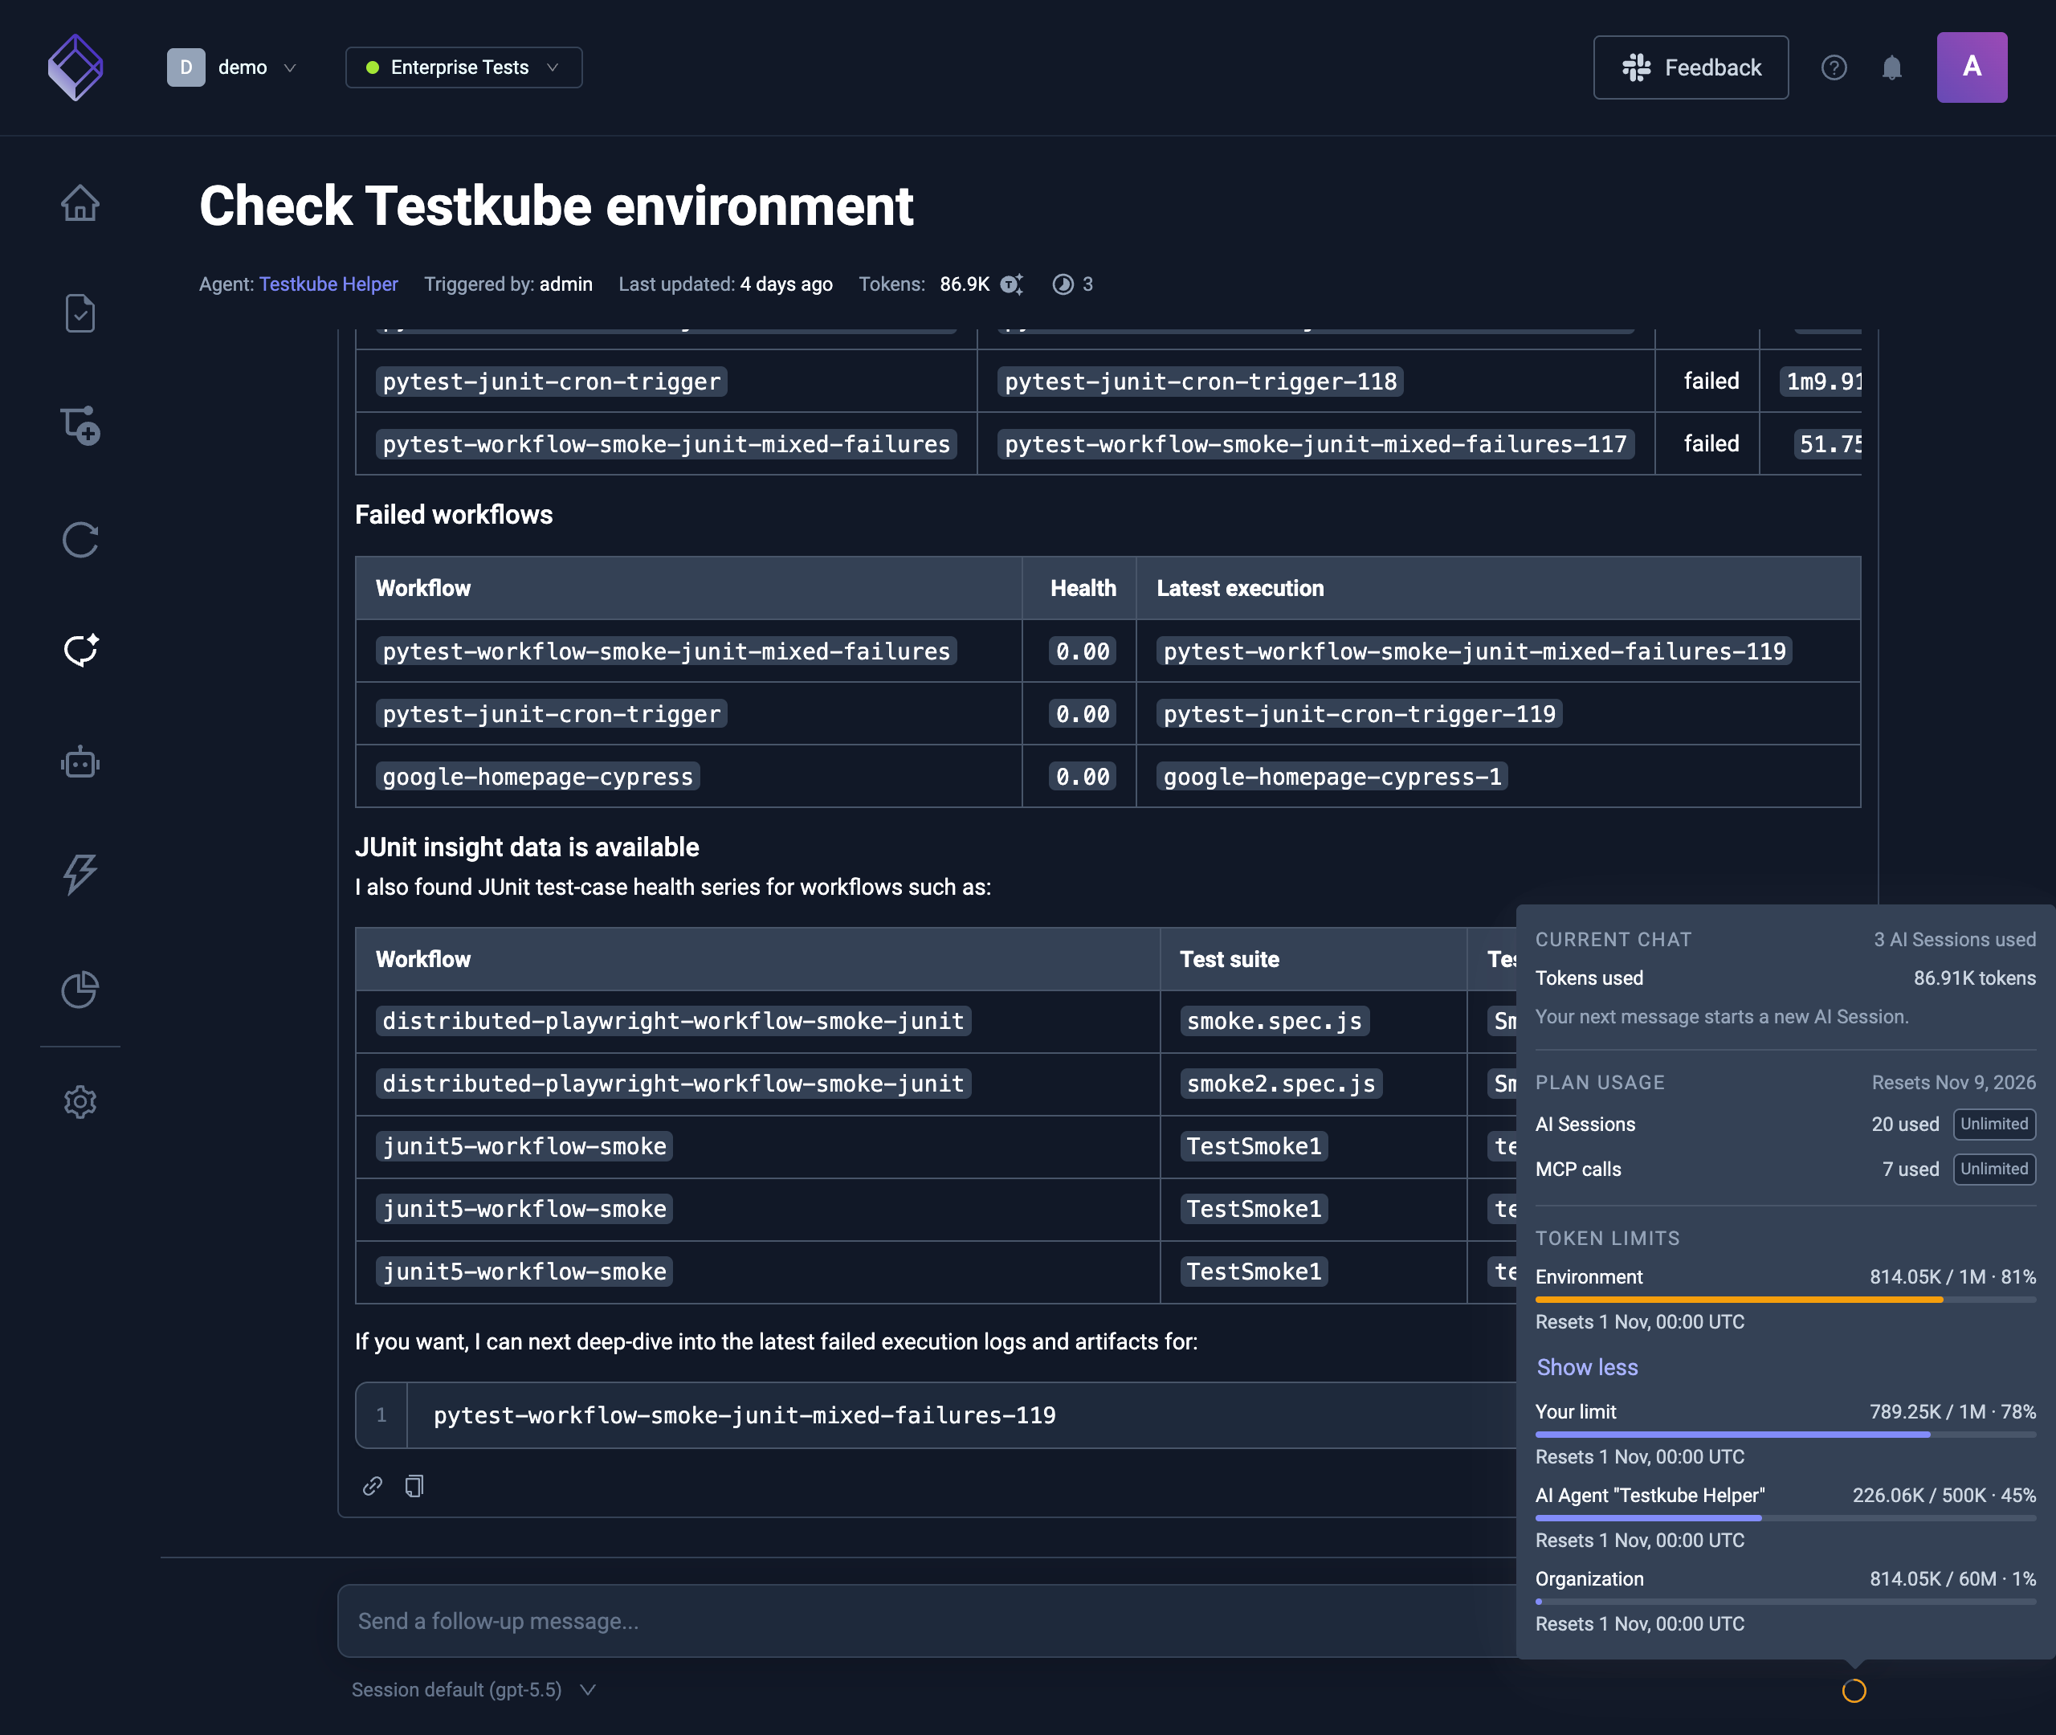Click the AI sessions count icon

1063,284
